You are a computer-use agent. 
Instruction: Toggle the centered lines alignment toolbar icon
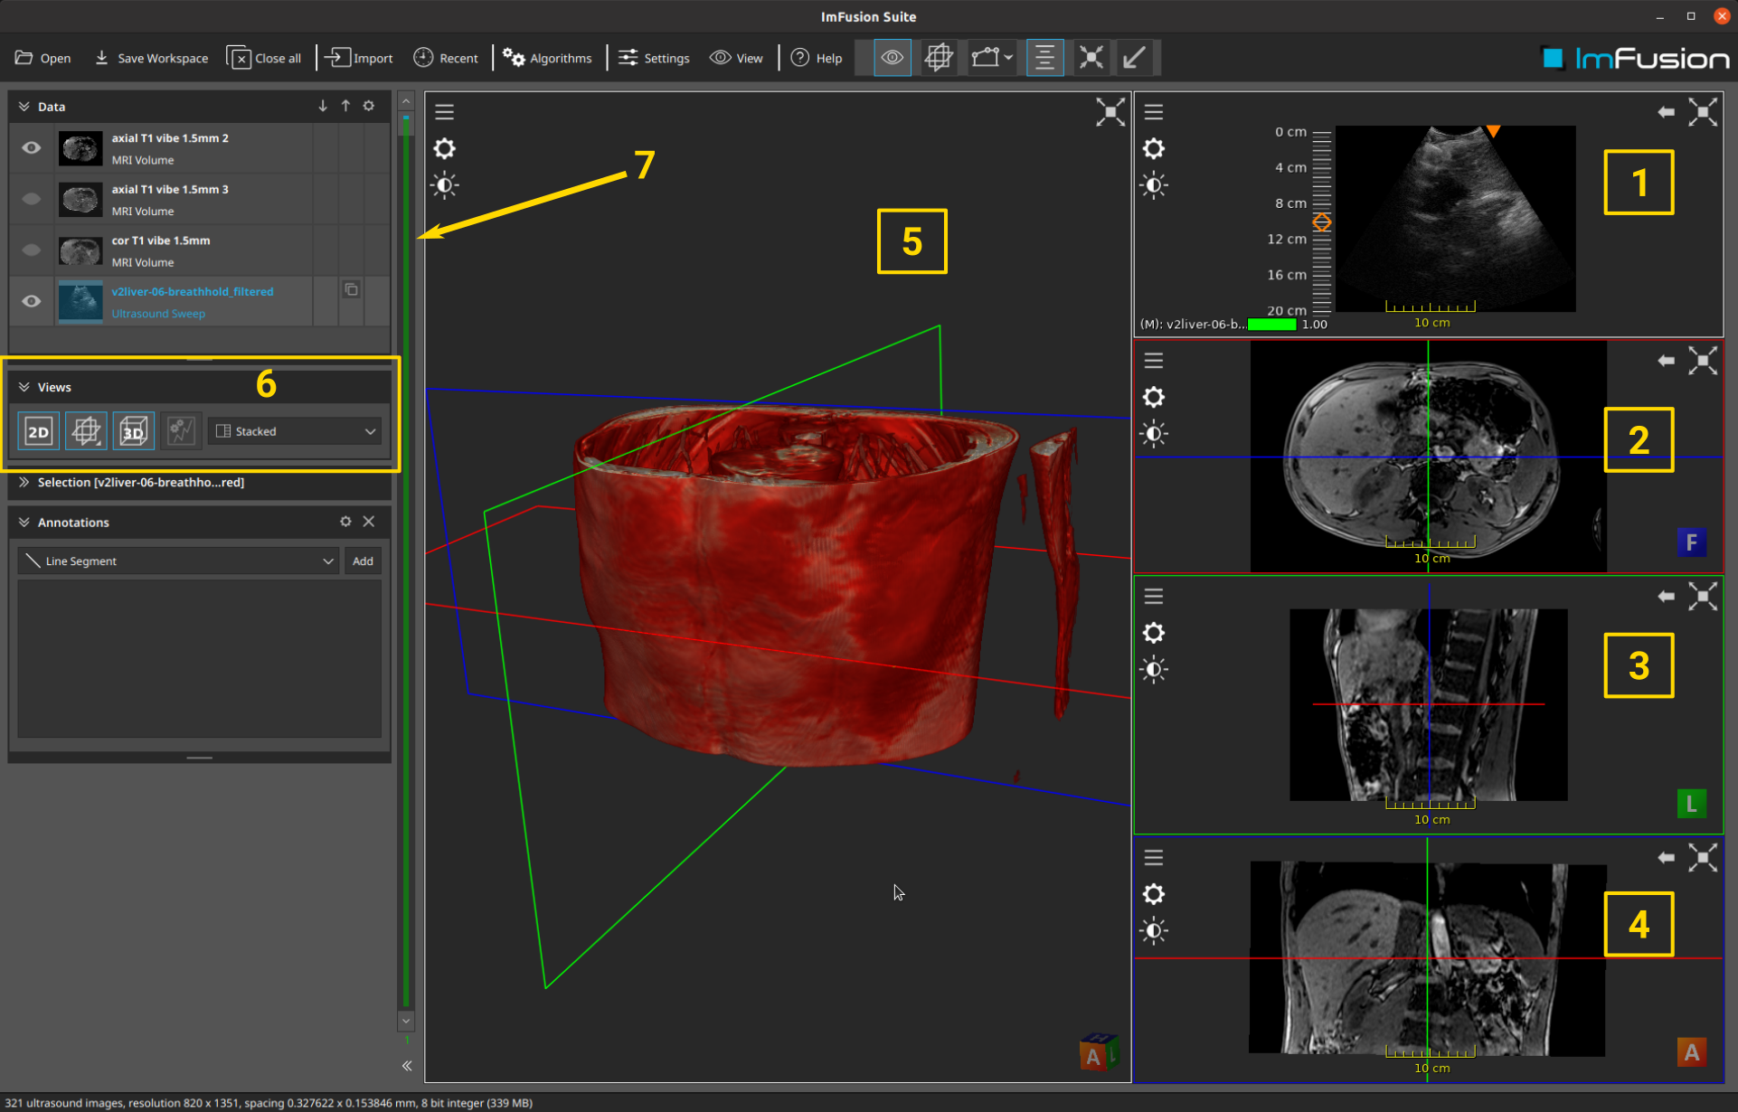click(1044, 58)
